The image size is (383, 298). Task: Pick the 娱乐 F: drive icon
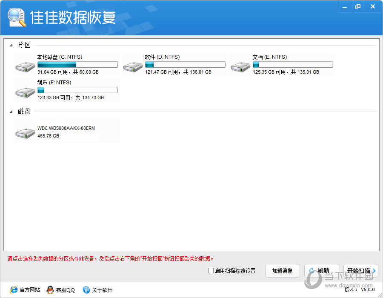click(25, 92)
